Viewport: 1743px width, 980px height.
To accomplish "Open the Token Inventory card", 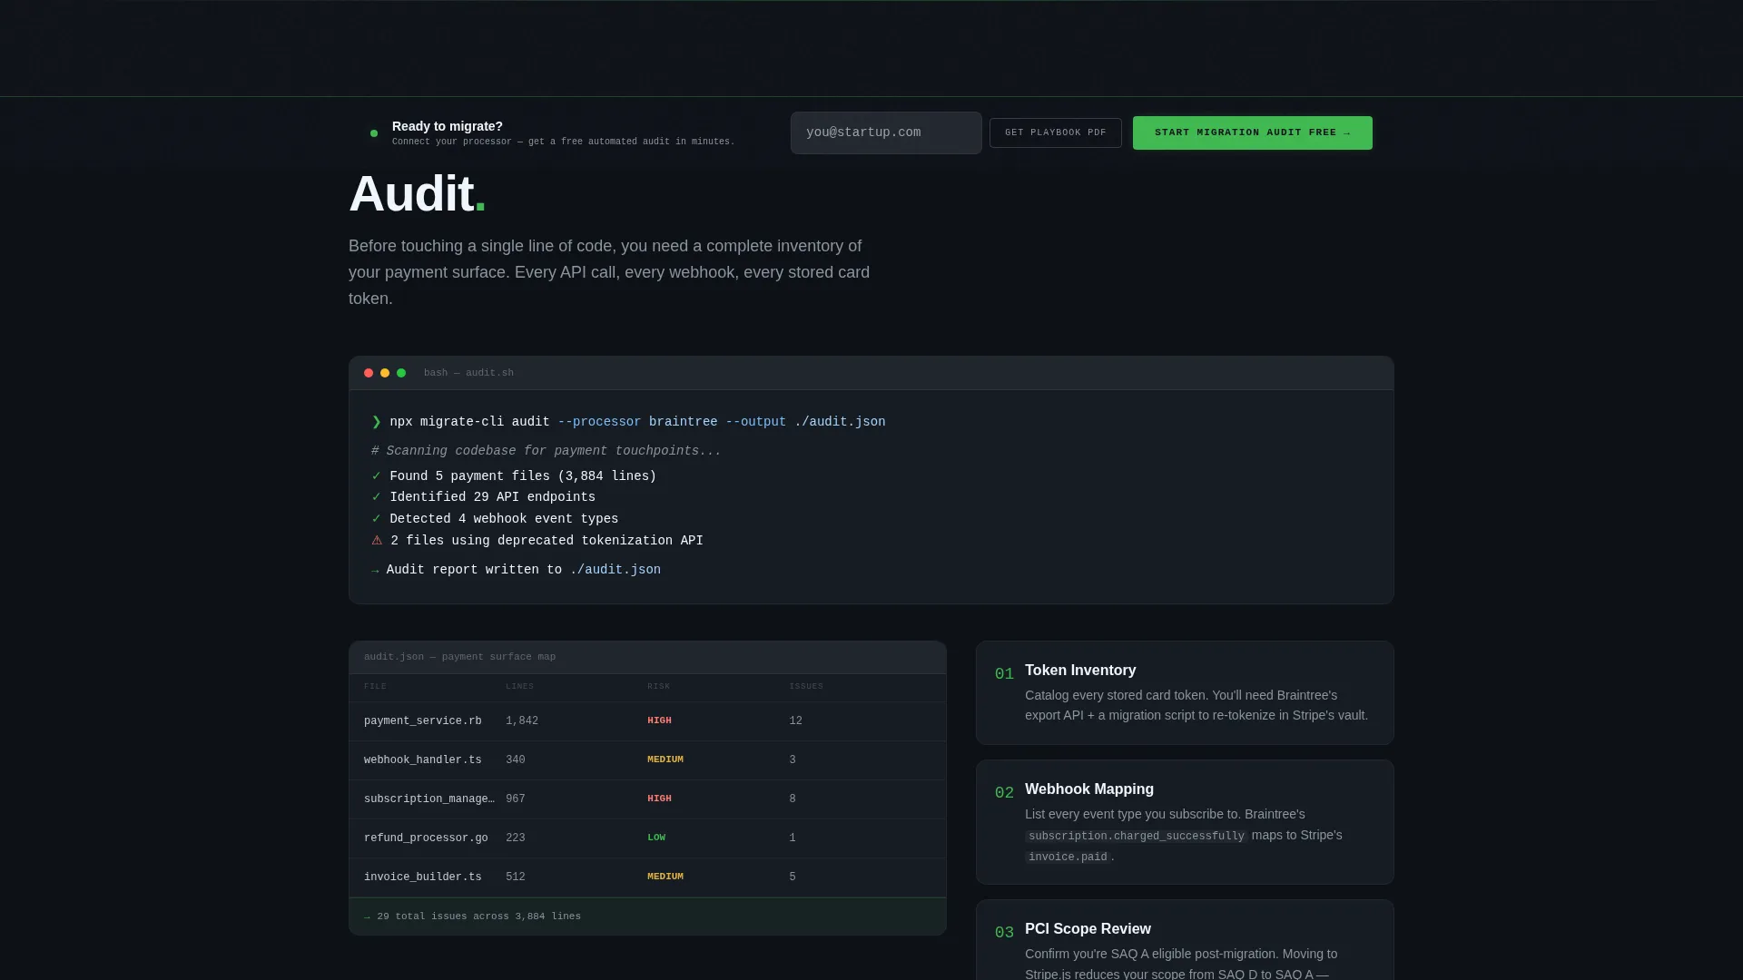I will [1185, 693].
